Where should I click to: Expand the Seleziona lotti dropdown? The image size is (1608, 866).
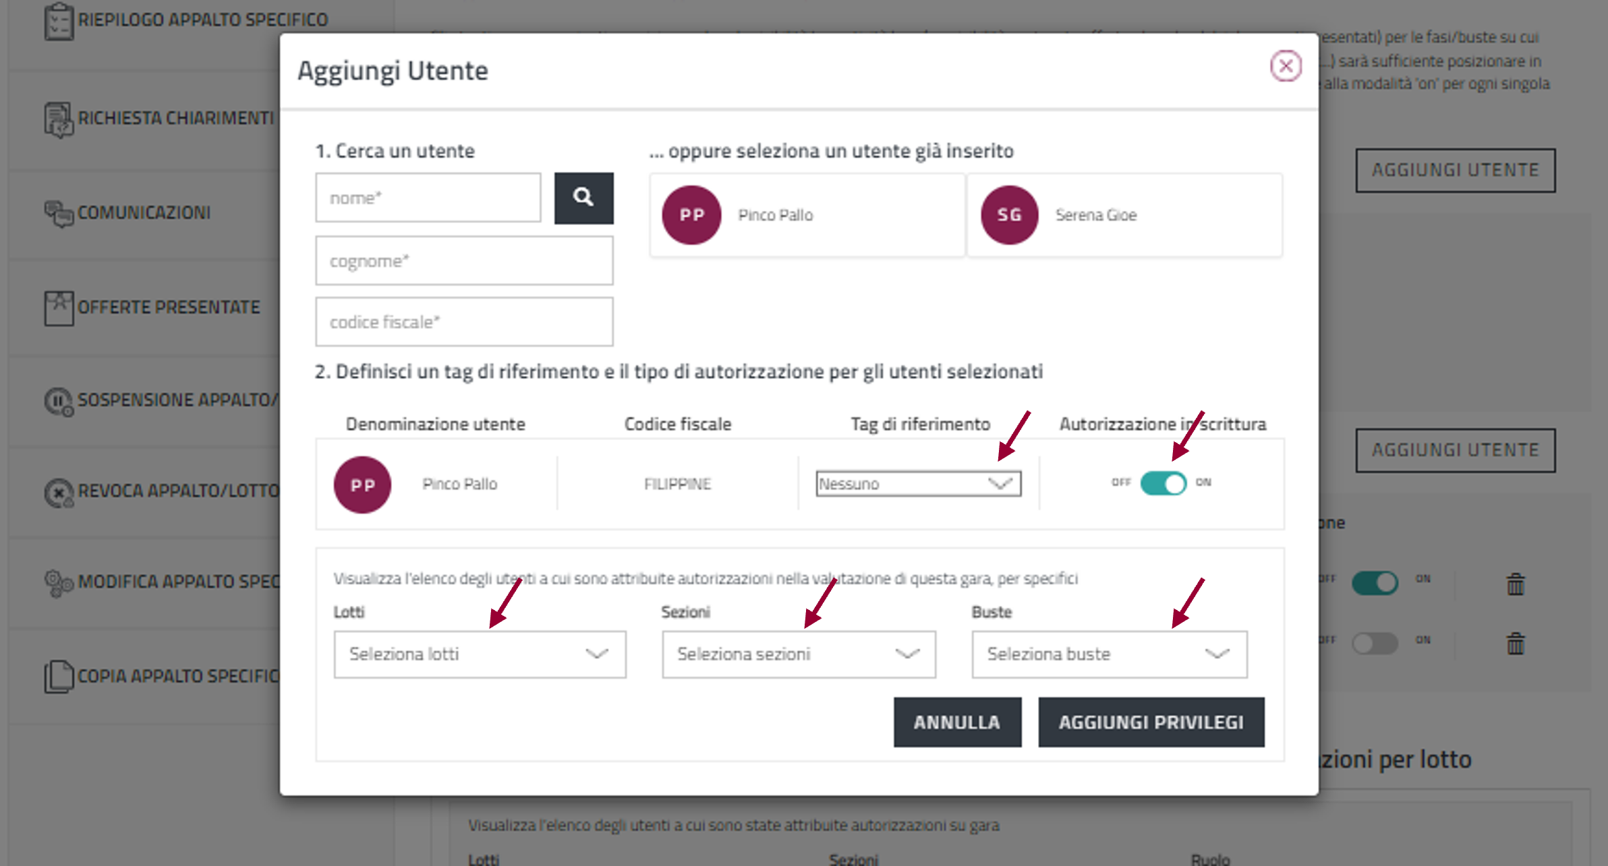point(480,654)
